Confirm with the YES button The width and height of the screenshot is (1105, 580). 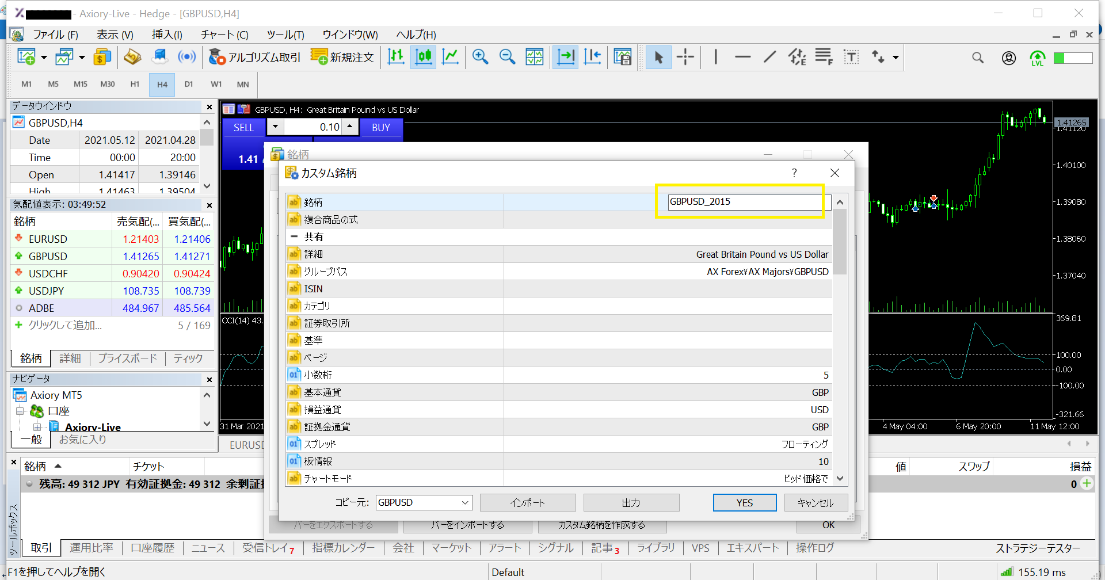click(745, 502)
